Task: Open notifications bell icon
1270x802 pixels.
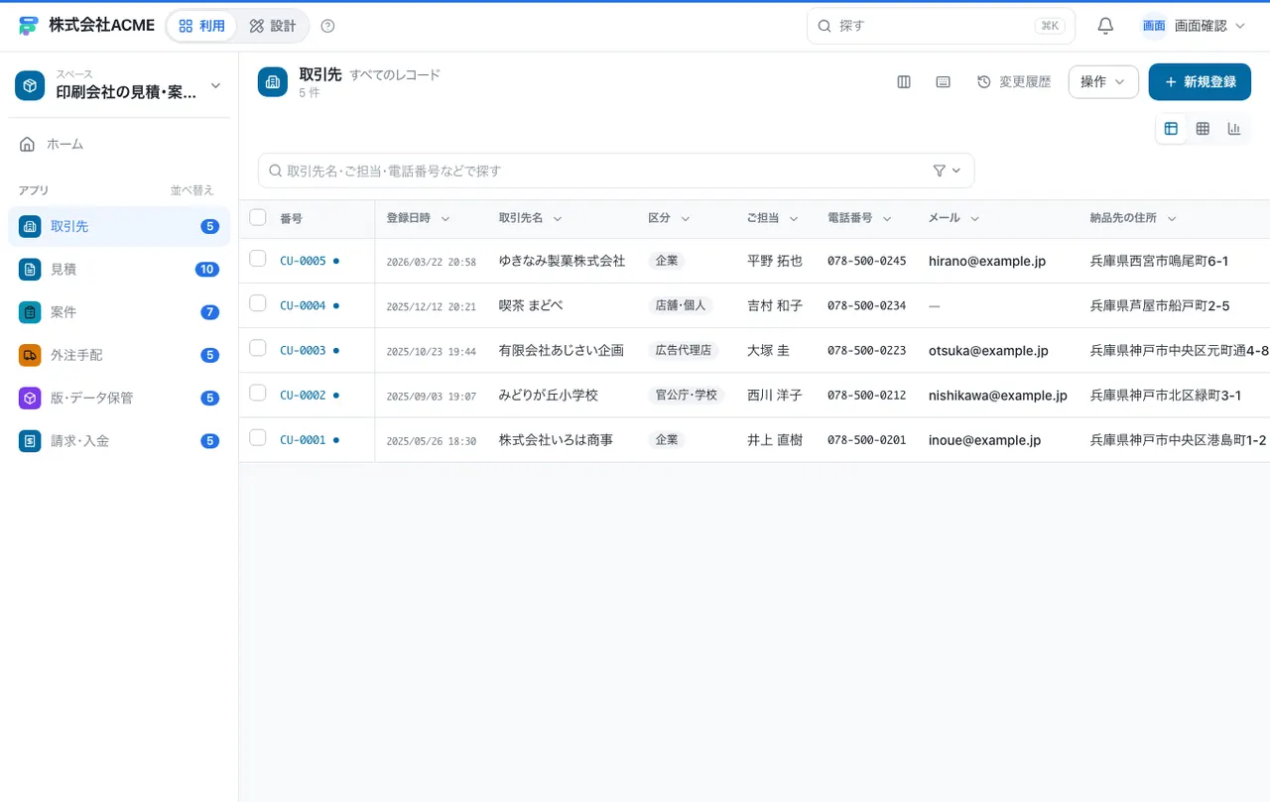Action: [x=1105, y=26]
